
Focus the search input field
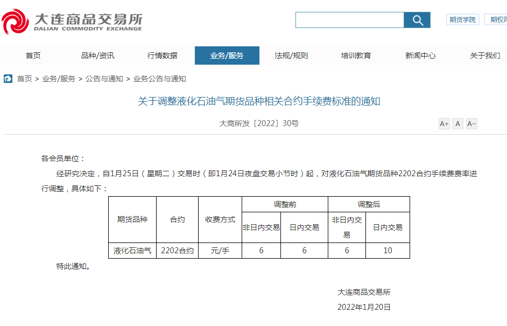pyautogui.click(x=350, y=20)
